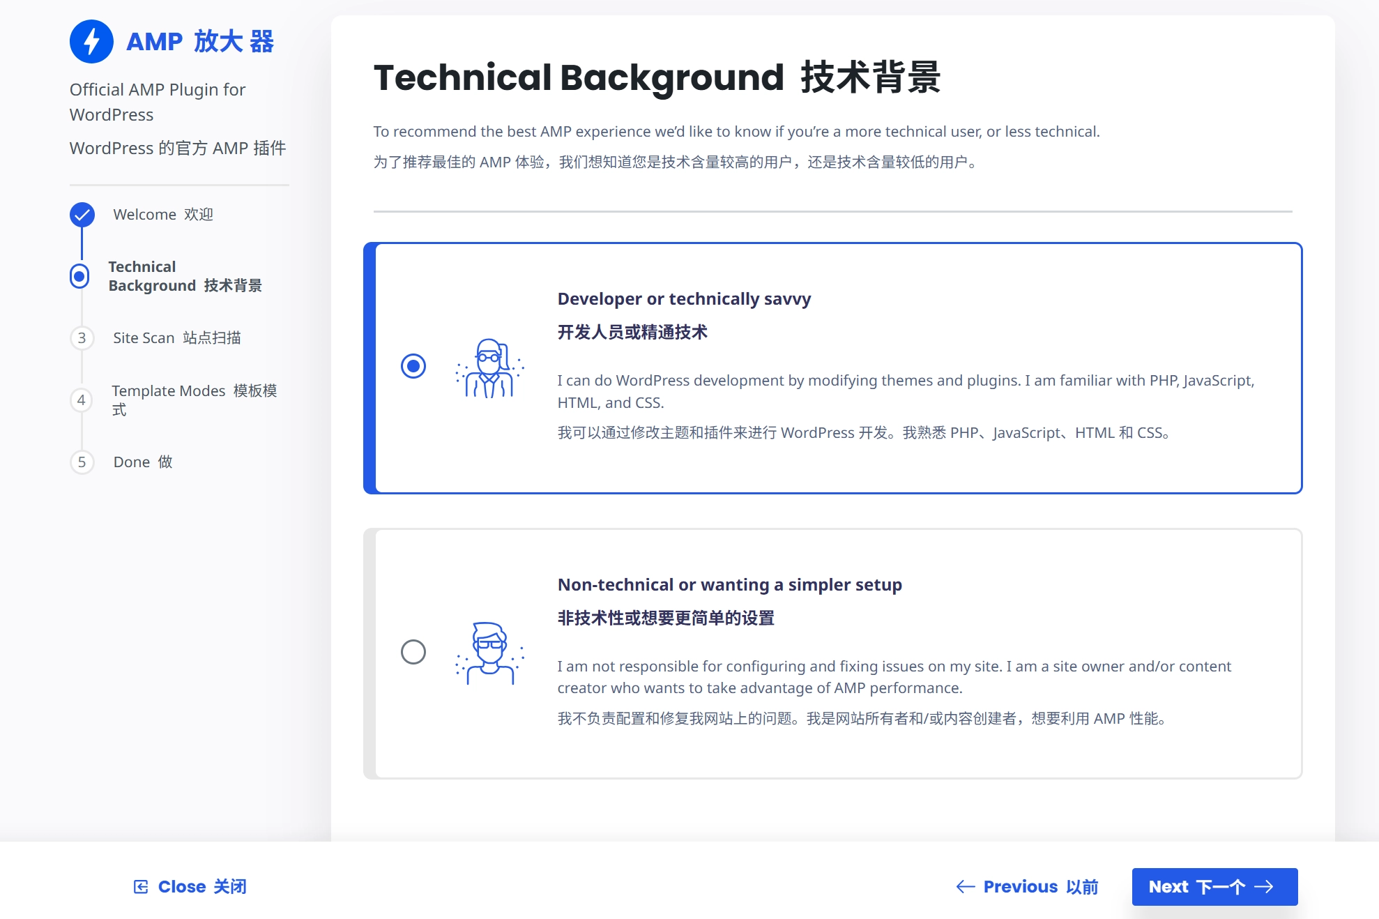Viewport: 1379px width, 919px height.
Task: Click the Close link
Action: (190, 887)
